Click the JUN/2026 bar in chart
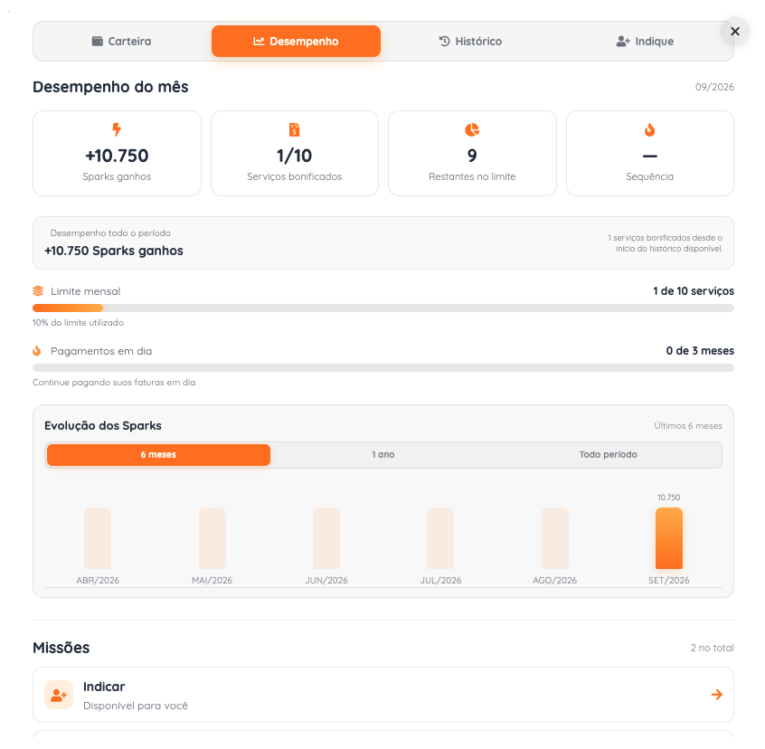Screen dimensions: 765x749 point(326,538)
